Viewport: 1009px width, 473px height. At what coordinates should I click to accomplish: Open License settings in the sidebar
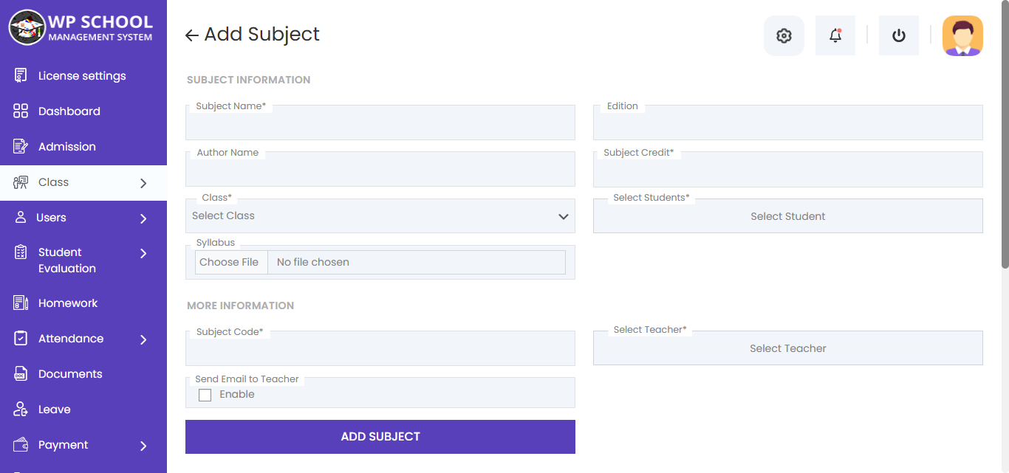click(81, 76)
